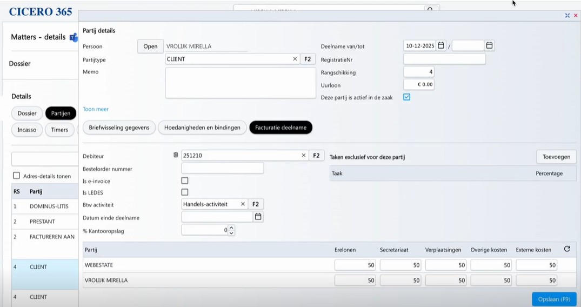The height and width of the screenshot is (307, 581).
Task: Increase the % Kantooropslag stepper value
Action: (x=232, y=228)
